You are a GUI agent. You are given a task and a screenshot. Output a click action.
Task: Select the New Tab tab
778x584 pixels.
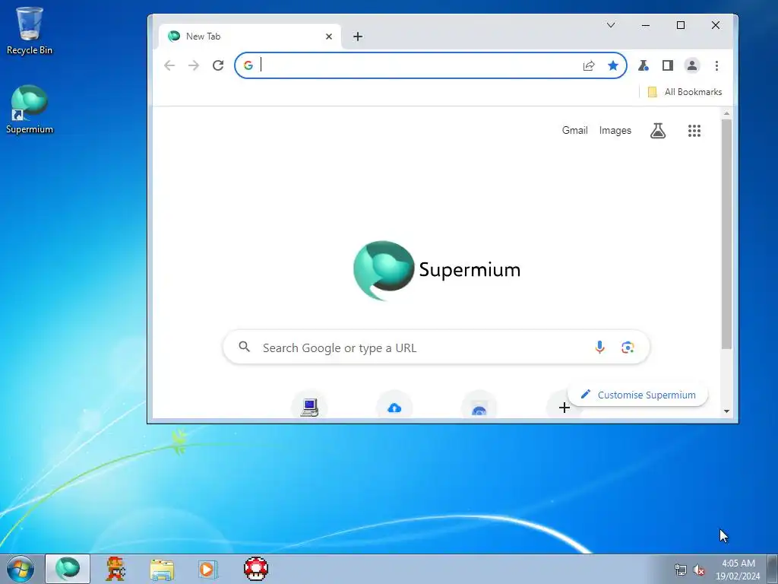[249, 36]
